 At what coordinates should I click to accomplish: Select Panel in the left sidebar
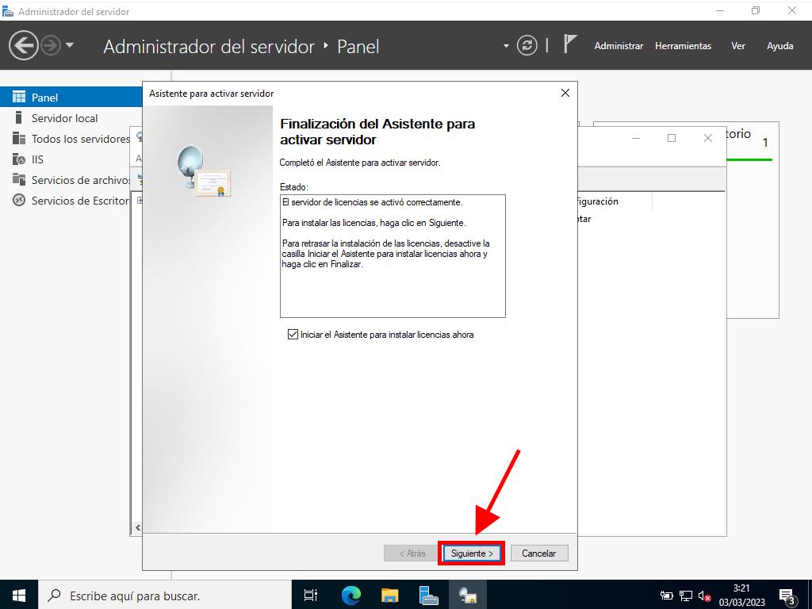click(x=44, y=98)
